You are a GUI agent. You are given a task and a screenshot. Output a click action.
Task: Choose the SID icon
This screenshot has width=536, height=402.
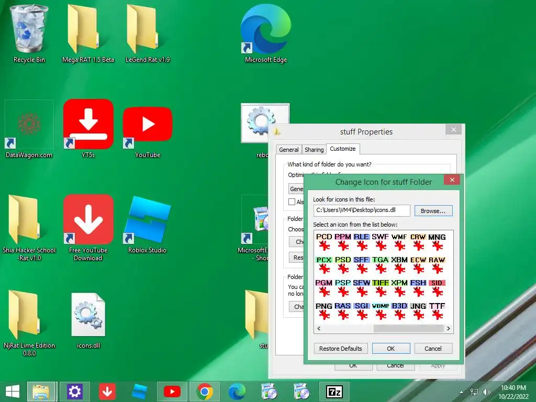point(437,288)
